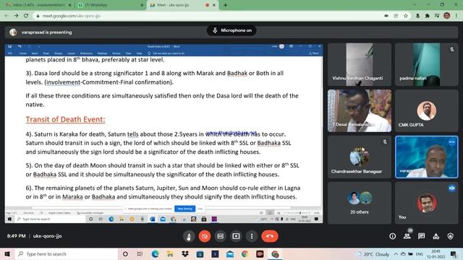
Task: Show everyone participants panel icon
Action: [x=407, y=236]
